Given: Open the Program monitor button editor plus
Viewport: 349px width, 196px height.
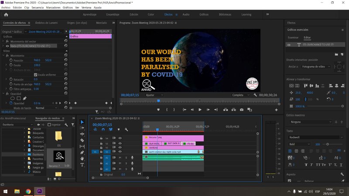Looking at the screenshot, I should point(276,110).
